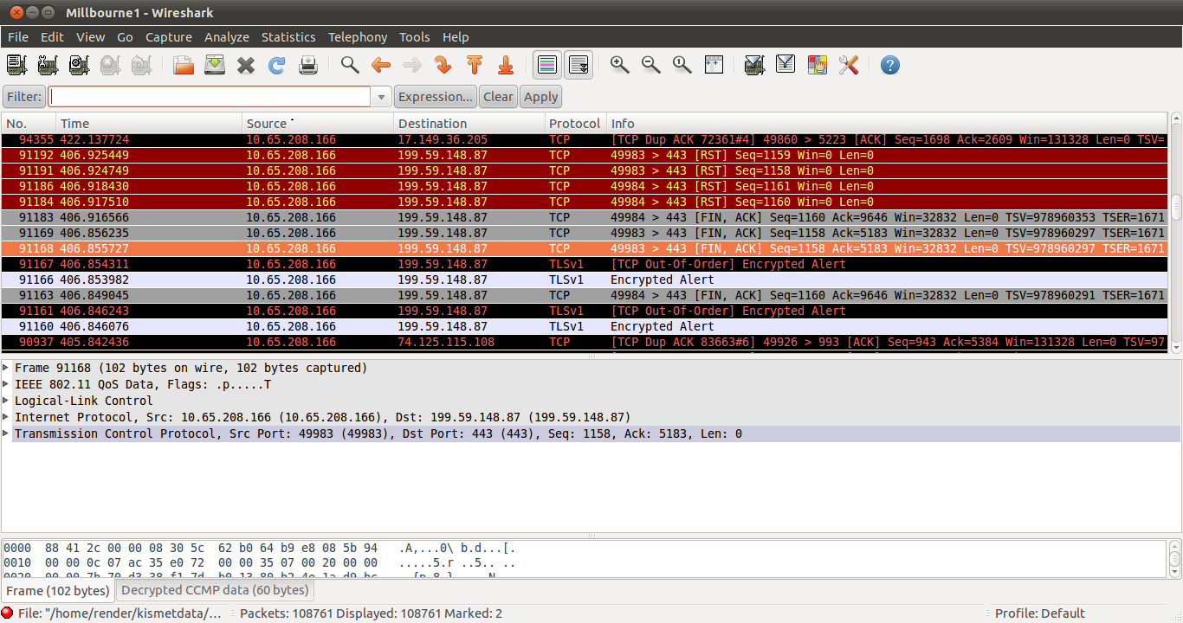The height and width of the screenshot is (623, 1183).
Task: Sort by Protocol column header
Action: 575,124
